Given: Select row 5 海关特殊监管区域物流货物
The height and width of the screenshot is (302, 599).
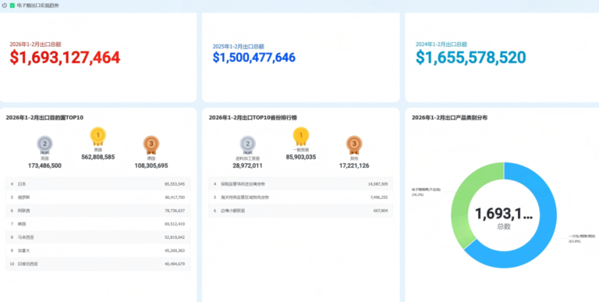Looking at the screenshot, I should pyautogui.click(x=301, y=197).
